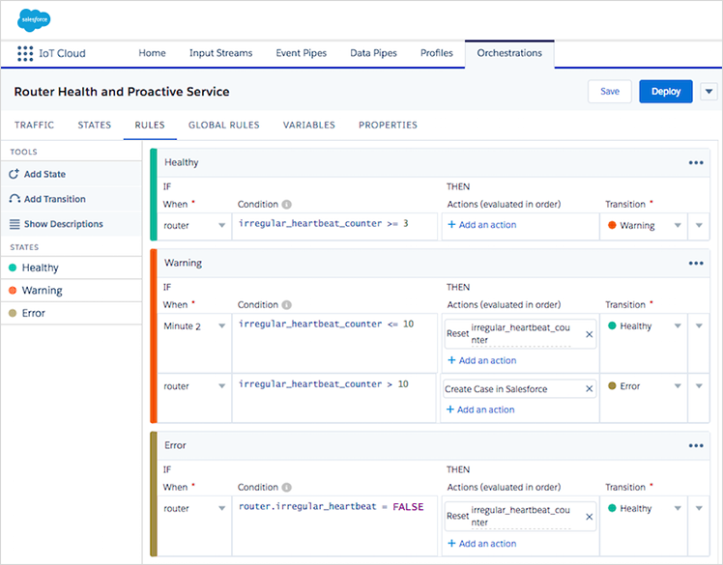Switch to the PROPERTIES subtab
Screen dimensions: 723x565
[x=388, y=125]
